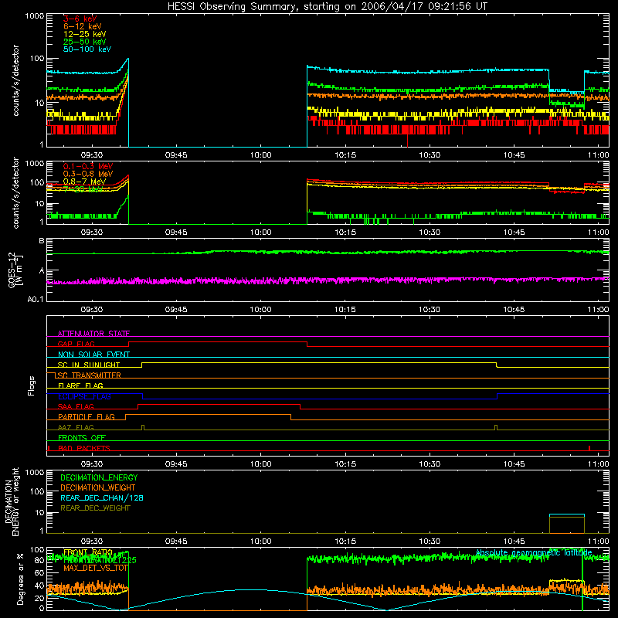Select the yellow 12-25 keV legend label

(x=85, y=34)
